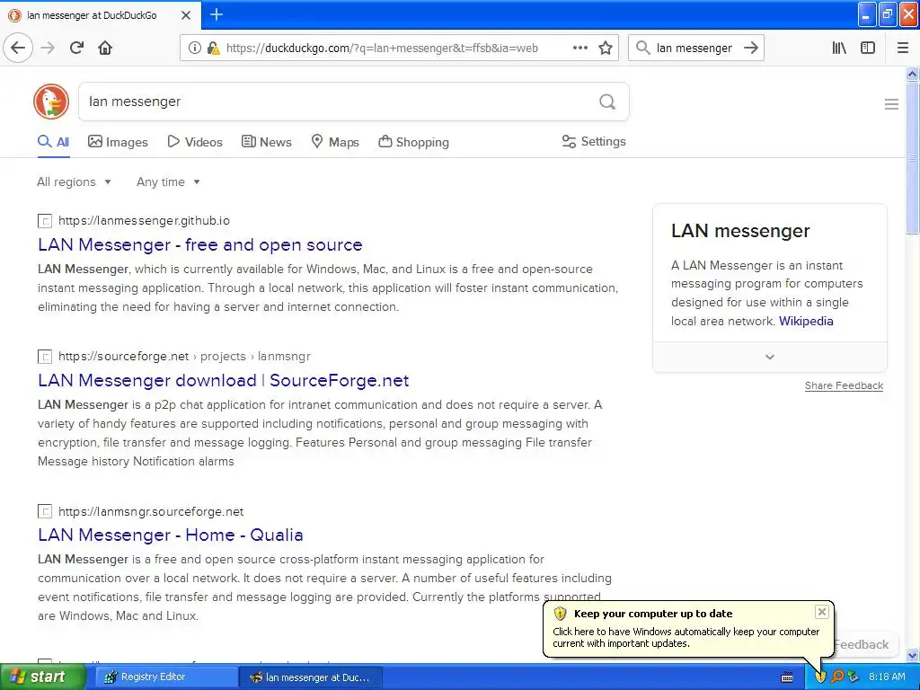The height and width of the screenshot is (690, 920).
Task: Open the Firefox home page
Action: point(105,49)
